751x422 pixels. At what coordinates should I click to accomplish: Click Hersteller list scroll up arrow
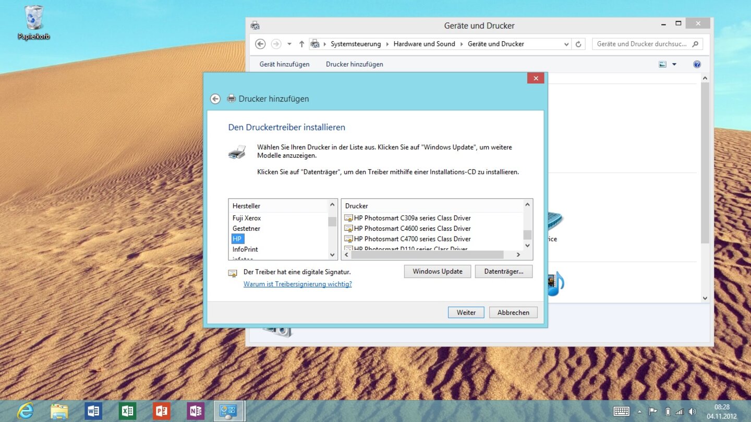[332, 205]
